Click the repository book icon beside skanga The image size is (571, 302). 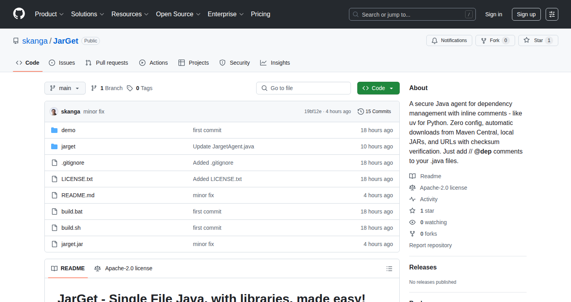tap(16, 41)
